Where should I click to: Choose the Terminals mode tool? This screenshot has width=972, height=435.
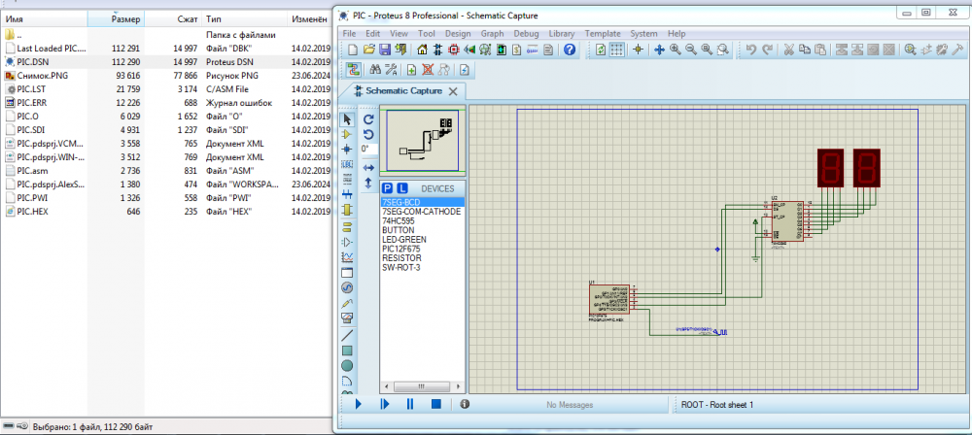[347, 227]
